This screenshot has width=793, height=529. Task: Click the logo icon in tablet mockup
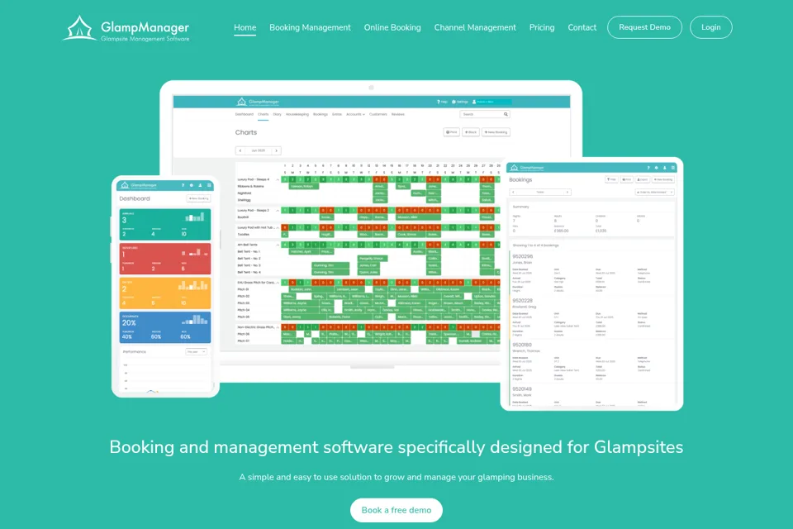pyautogui.click(x=515, y=168)
